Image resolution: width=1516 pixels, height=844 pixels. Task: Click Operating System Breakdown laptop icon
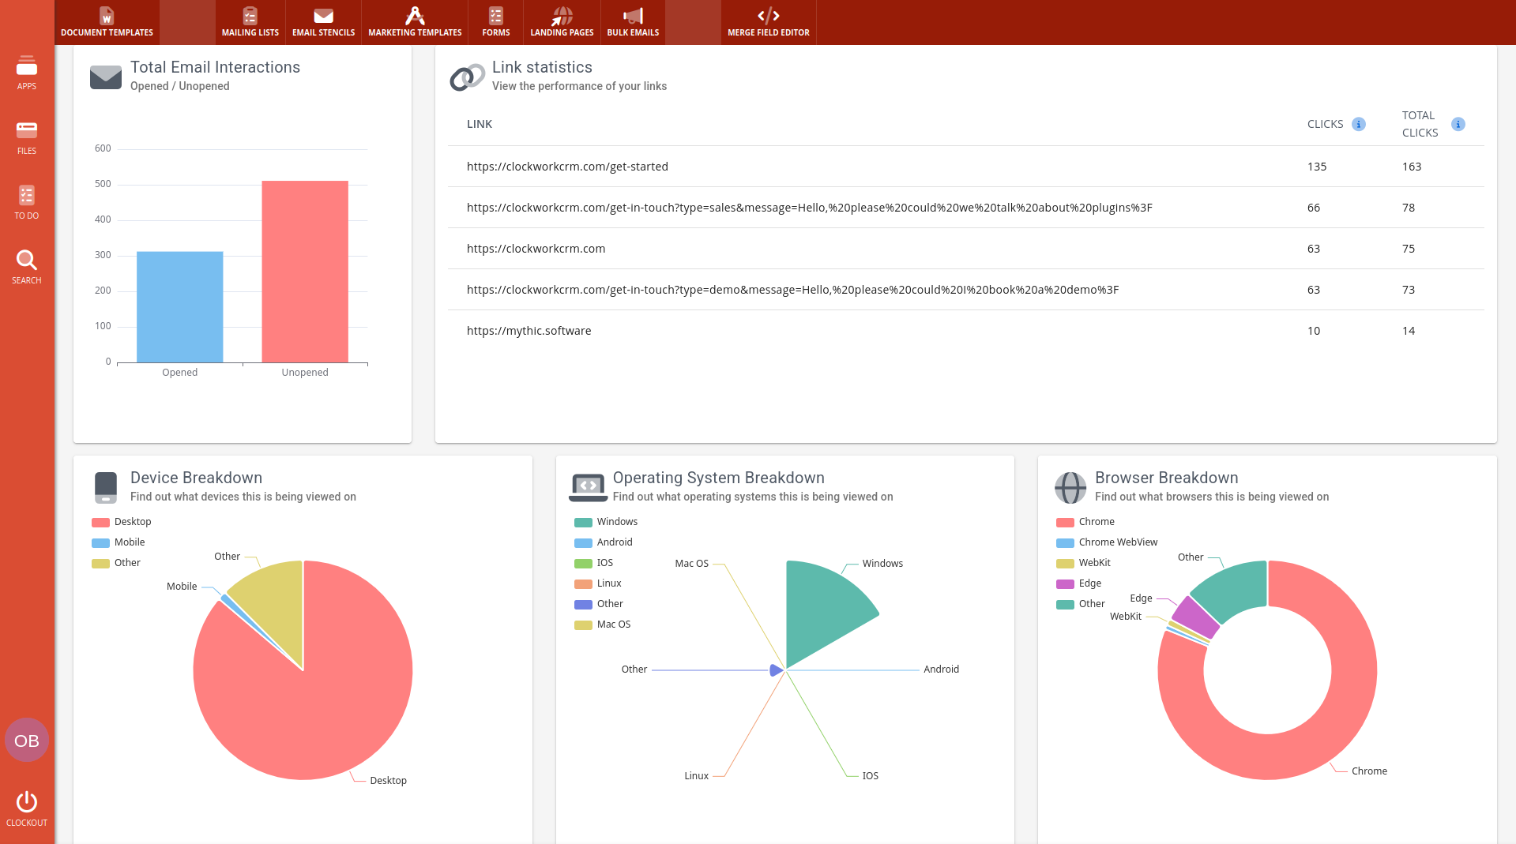588,488
